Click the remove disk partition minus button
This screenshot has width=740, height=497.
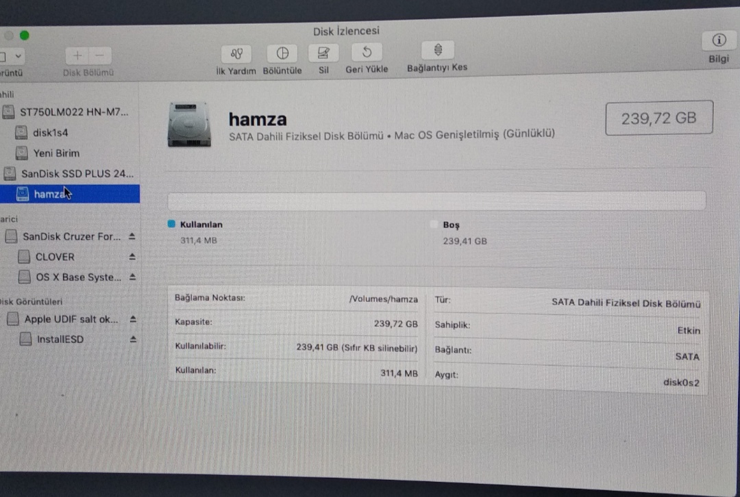tap(100, 55)
